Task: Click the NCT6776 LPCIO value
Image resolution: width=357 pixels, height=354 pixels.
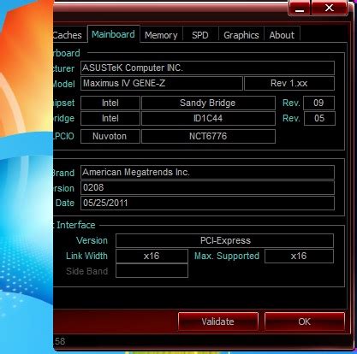Action: 208,136
